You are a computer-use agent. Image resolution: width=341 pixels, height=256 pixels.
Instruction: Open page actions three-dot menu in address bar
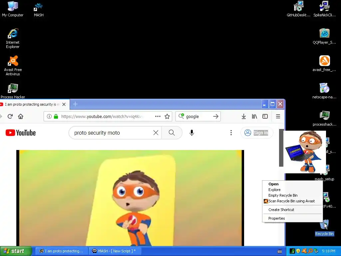(x=158, y=116)
